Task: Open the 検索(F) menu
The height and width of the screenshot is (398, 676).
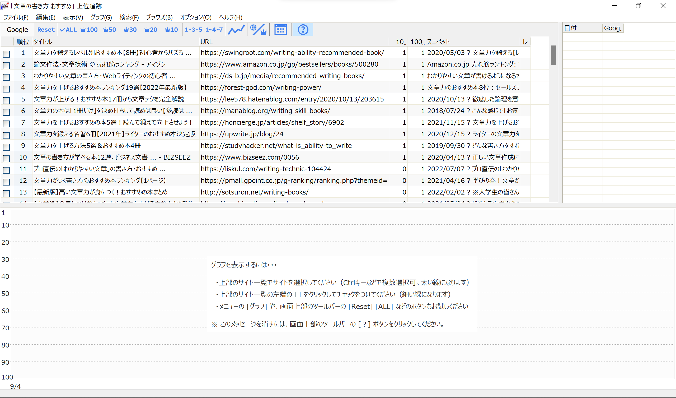Action: click(x=129, y=17)
